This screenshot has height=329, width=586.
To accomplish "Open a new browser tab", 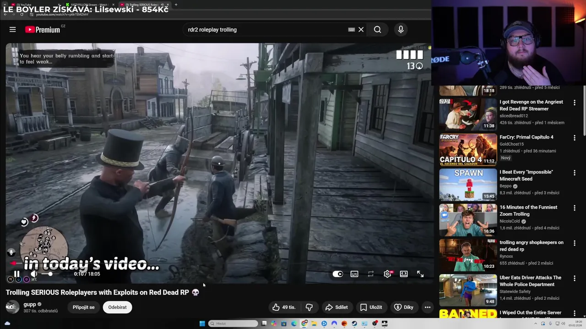I will click(176, 5).
